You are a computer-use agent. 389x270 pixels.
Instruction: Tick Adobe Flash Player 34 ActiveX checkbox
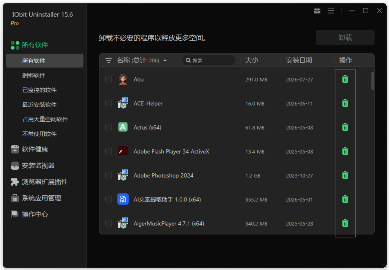coord(109,151)
